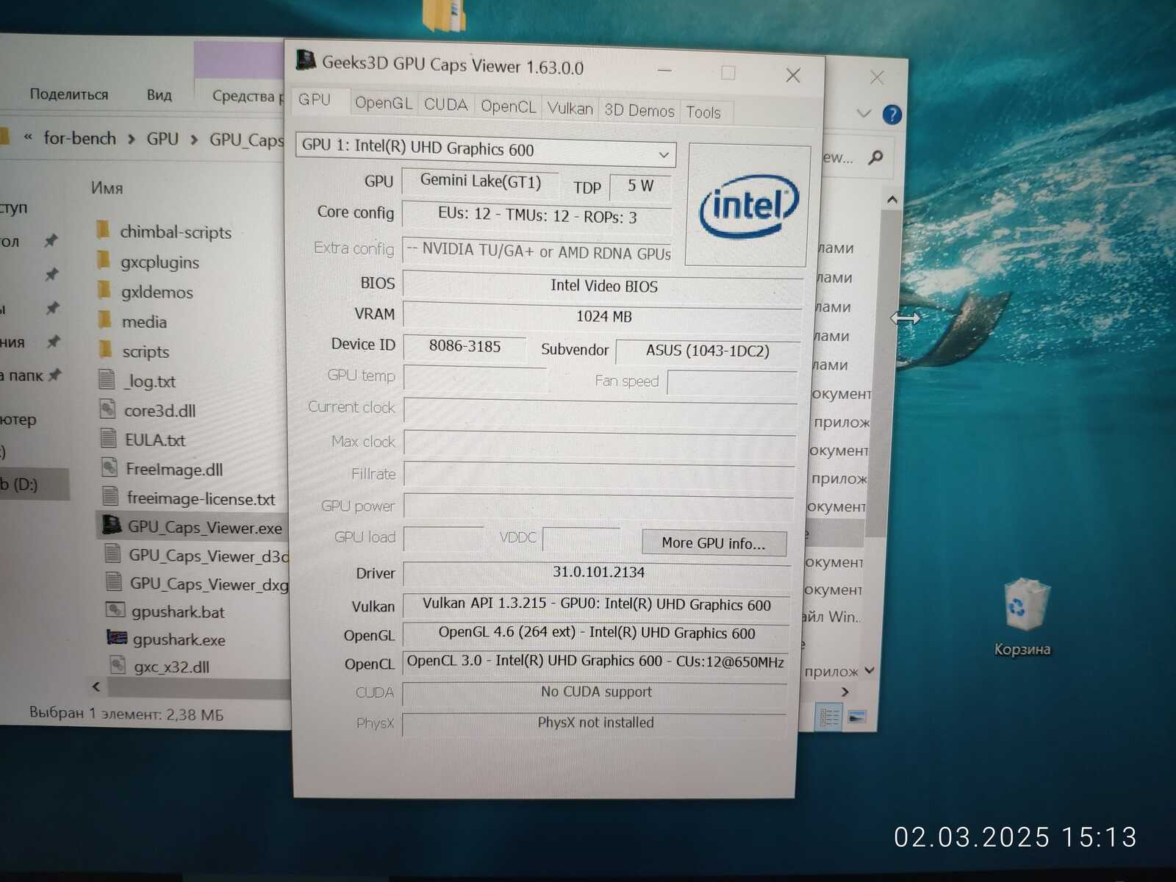Open the Поделиться ribbon tab in Explorer
Screen dimensions: 1176x882
click(68, 94)
